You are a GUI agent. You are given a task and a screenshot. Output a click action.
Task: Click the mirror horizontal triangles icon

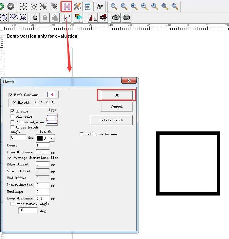click(93, 18)
